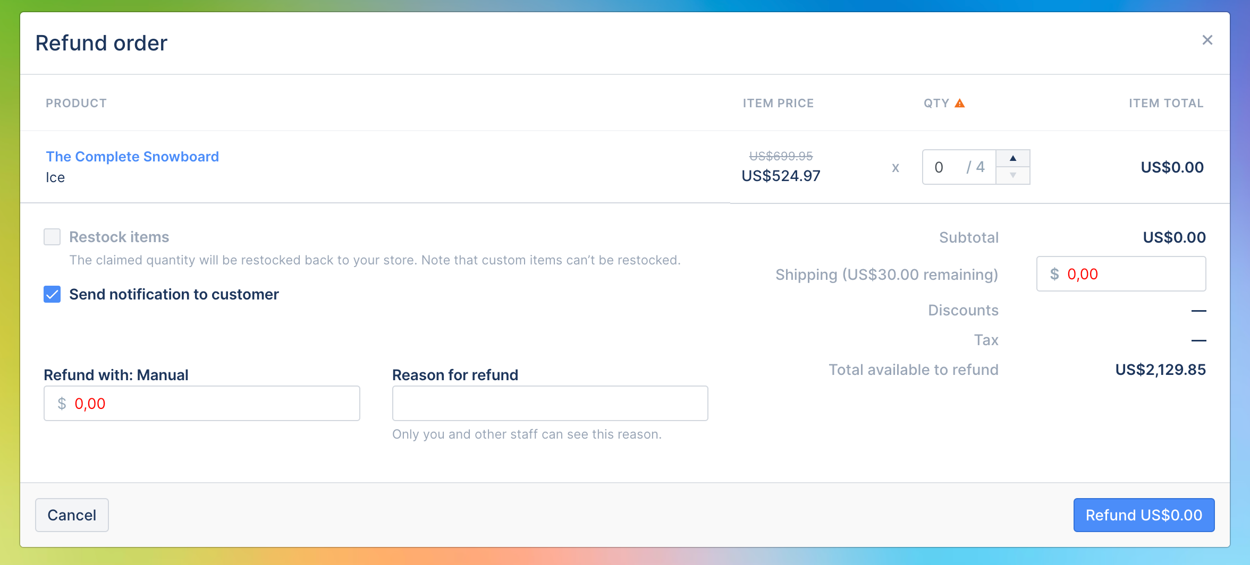Decrease refund quantity with the down arrow
Image resolution: width=1250 pixels, height=565 pixels.
(1012, 175)
